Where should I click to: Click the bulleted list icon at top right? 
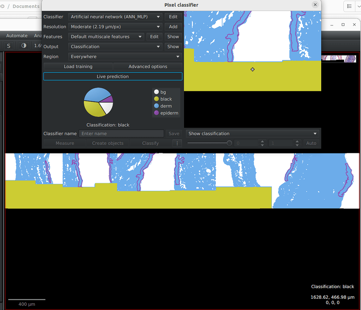[x=350, y=6]
